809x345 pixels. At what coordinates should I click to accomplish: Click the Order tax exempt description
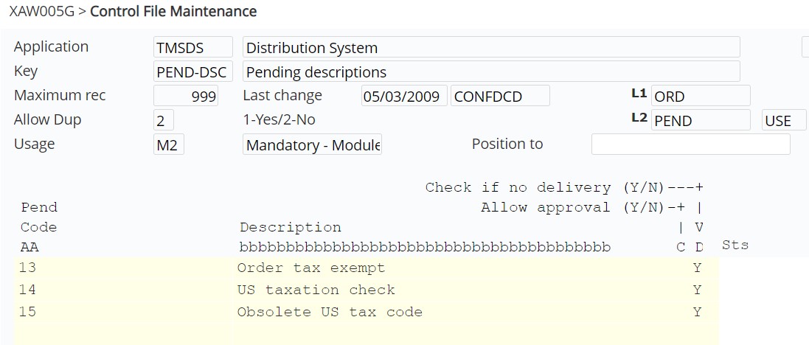[x=311, y=268]
